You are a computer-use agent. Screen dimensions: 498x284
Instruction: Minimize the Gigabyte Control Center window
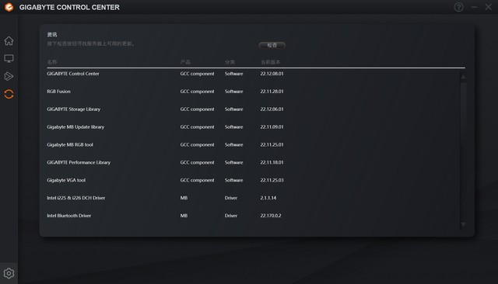[474, 7]
